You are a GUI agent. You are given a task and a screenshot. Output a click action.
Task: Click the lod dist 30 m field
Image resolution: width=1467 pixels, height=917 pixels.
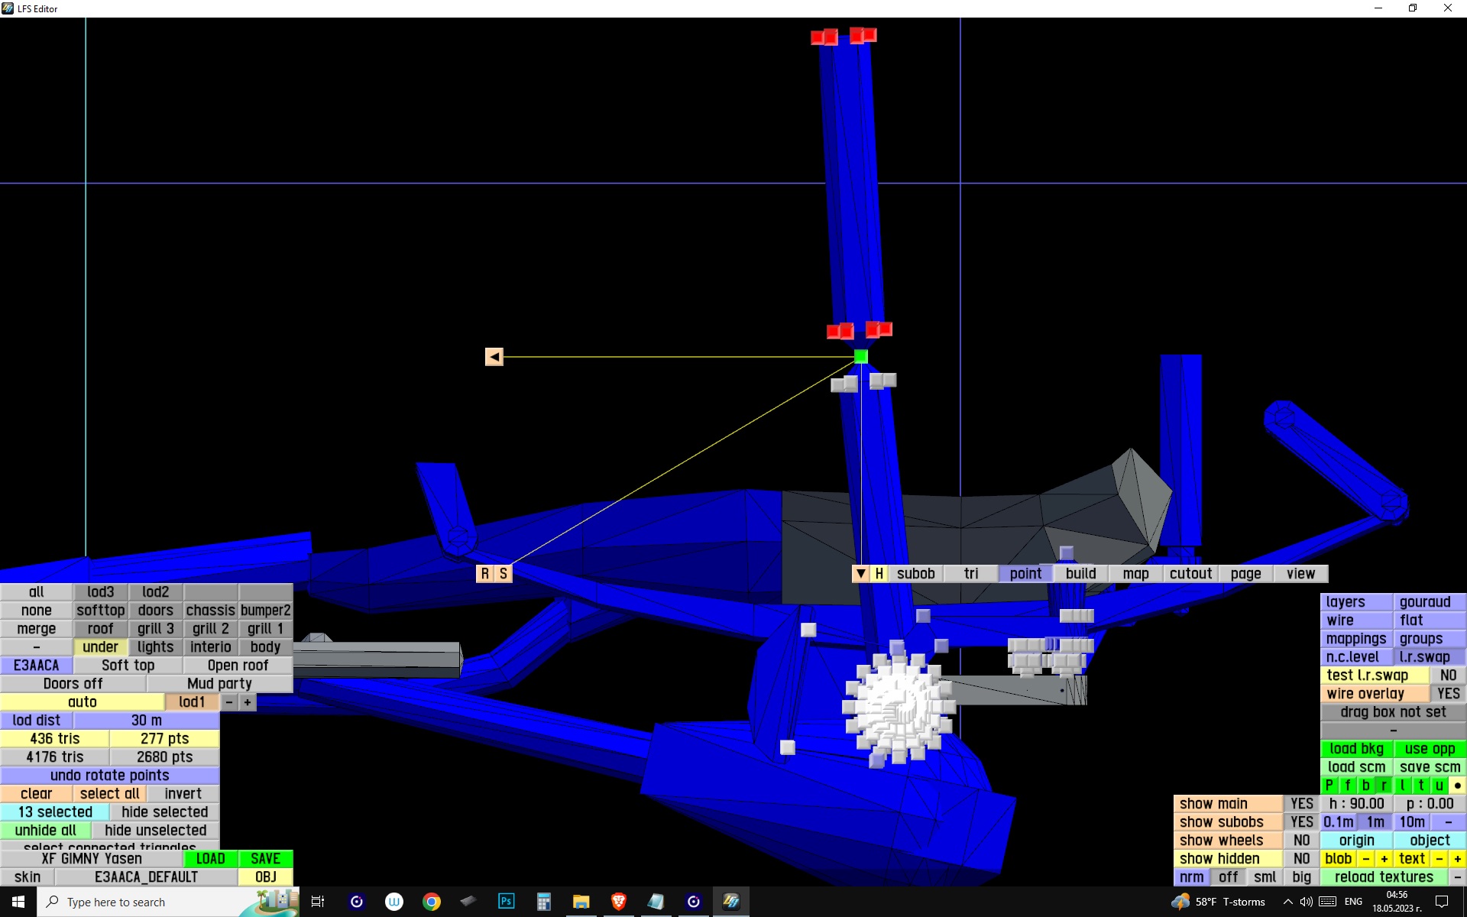click(146, 721)
